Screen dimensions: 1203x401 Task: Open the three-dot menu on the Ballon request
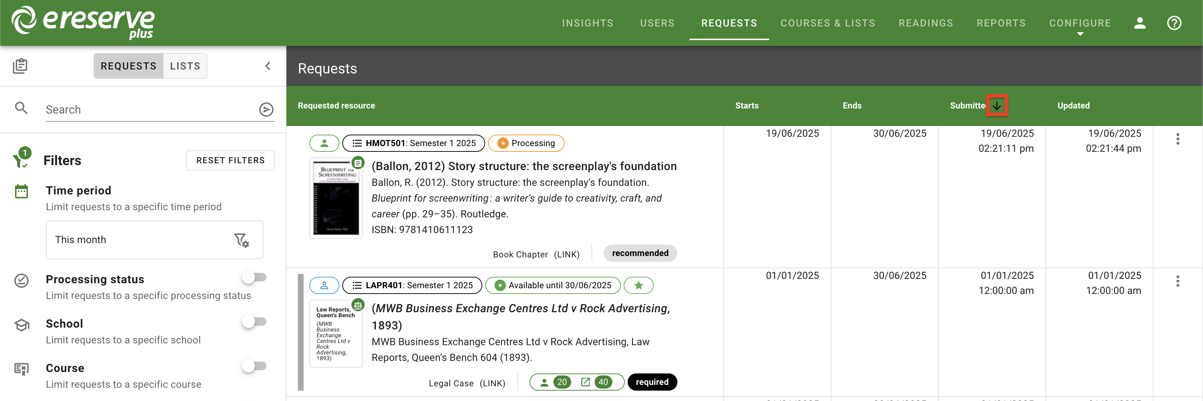[x=1178, y=139]
